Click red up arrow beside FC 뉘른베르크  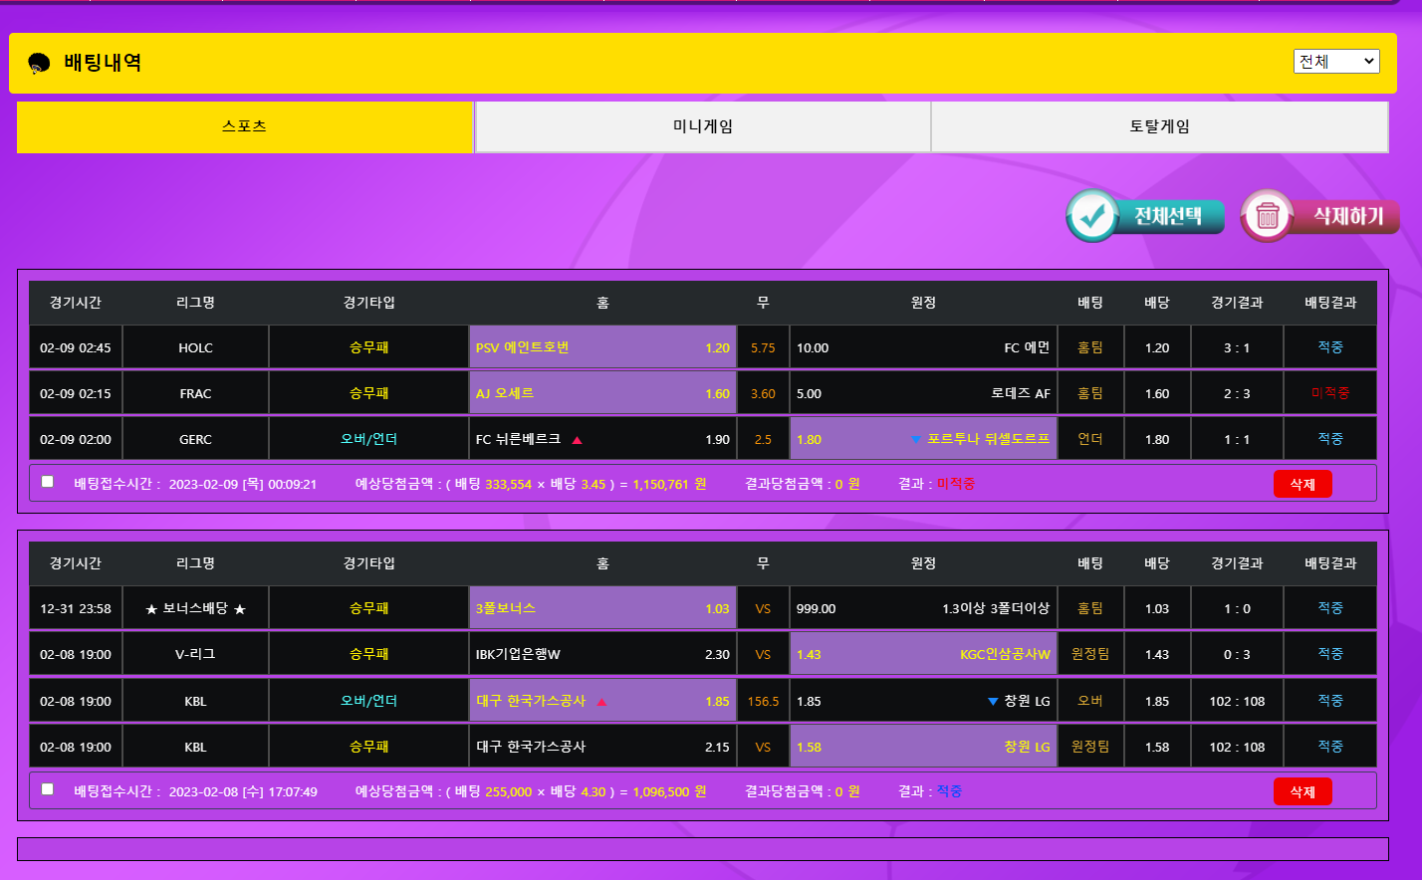tap(577, 440)
